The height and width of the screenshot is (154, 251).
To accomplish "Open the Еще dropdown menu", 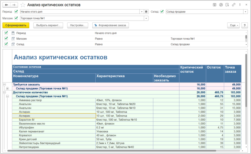I will point(233,25).
